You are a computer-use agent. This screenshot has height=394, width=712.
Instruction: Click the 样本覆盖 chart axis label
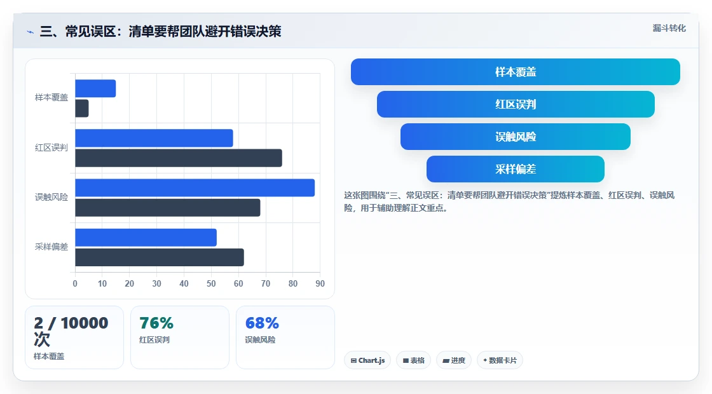(x=51, y=98)
